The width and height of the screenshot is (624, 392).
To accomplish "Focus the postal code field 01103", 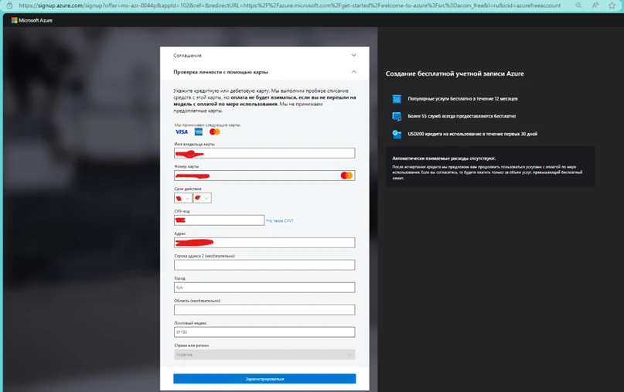I will [264, 332].
